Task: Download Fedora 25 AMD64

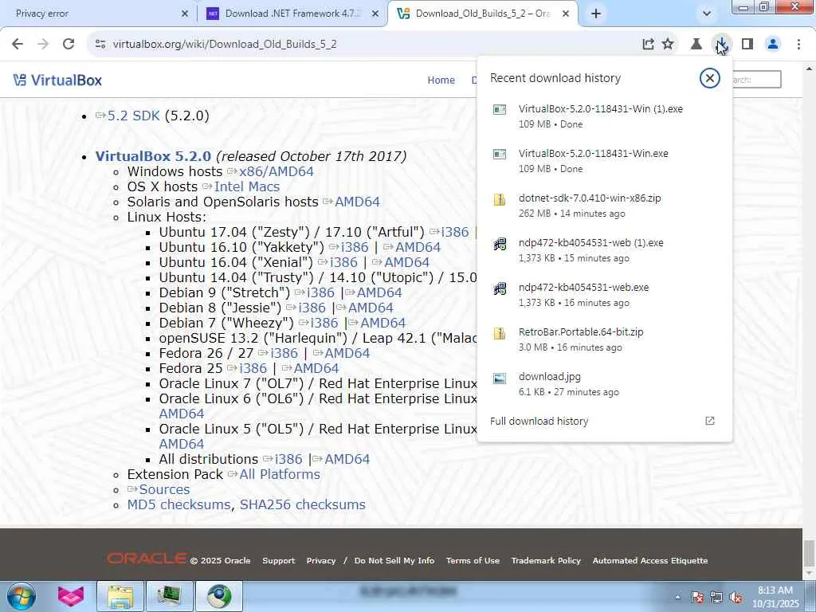Action: click(x=316, y=367)
